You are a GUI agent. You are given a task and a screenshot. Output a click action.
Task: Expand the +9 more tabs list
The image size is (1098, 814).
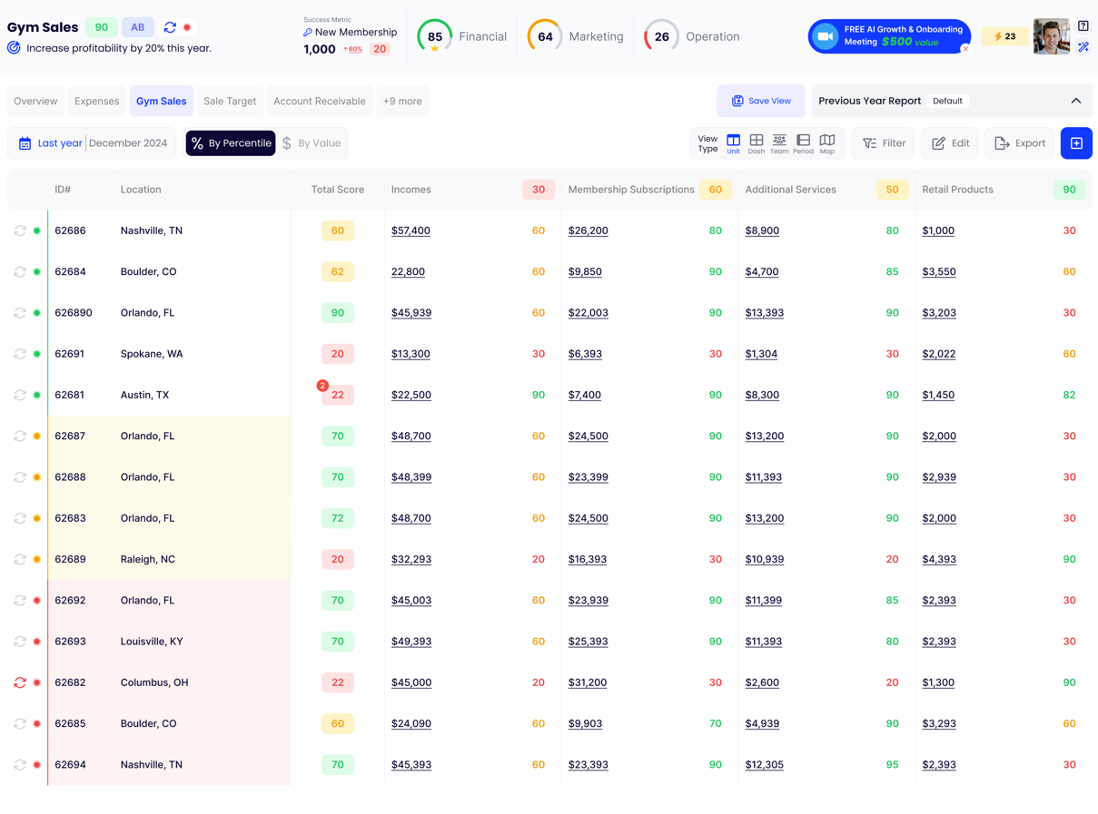[402, 101]
